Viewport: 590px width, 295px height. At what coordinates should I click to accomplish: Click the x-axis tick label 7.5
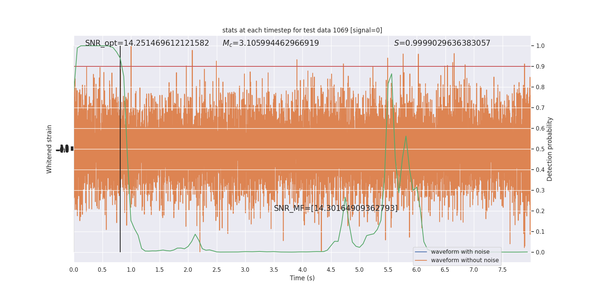(x=502, y=270)
